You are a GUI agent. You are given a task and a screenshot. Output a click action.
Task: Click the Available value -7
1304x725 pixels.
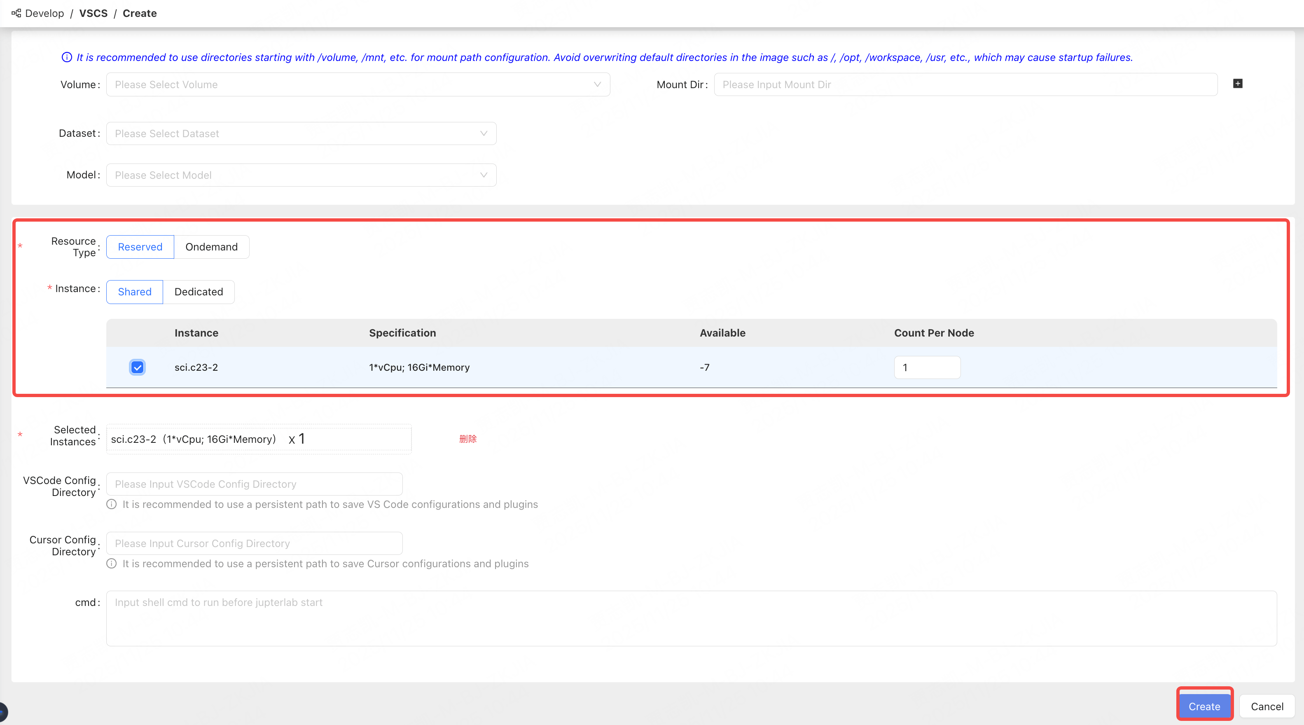705,367
